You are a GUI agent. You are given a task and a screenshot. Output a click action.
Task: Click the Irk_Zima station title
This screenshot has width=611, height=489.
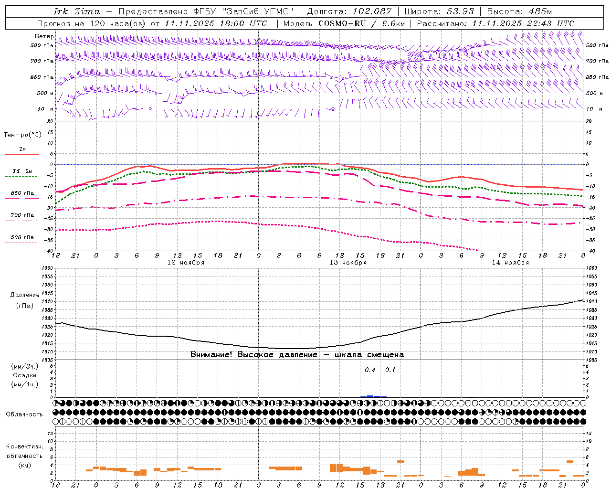coord(77,11)
